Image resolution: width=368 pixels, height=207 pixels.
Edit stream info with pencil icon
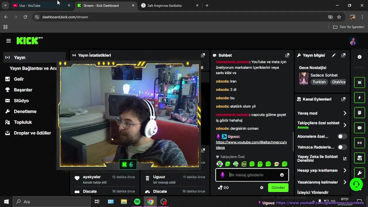[333, 55]
